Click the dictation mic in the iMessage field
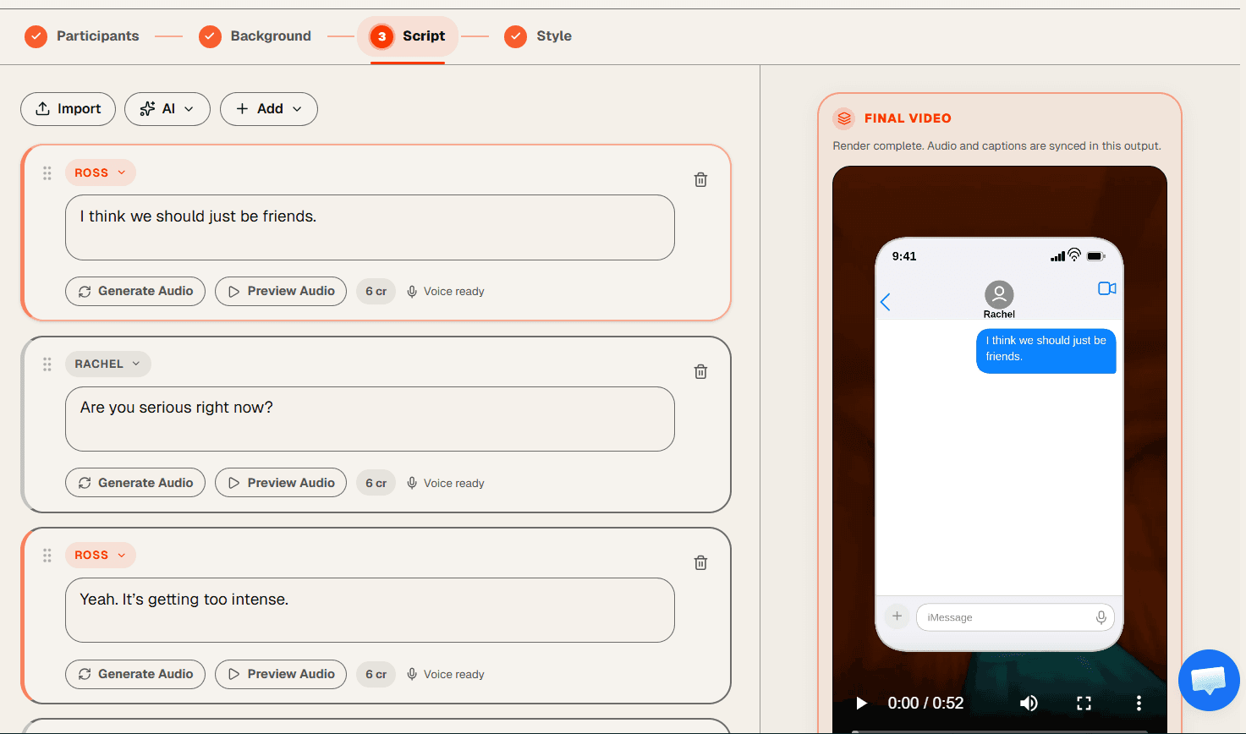Screen dimensions: 1246x734 (1101, 617)
